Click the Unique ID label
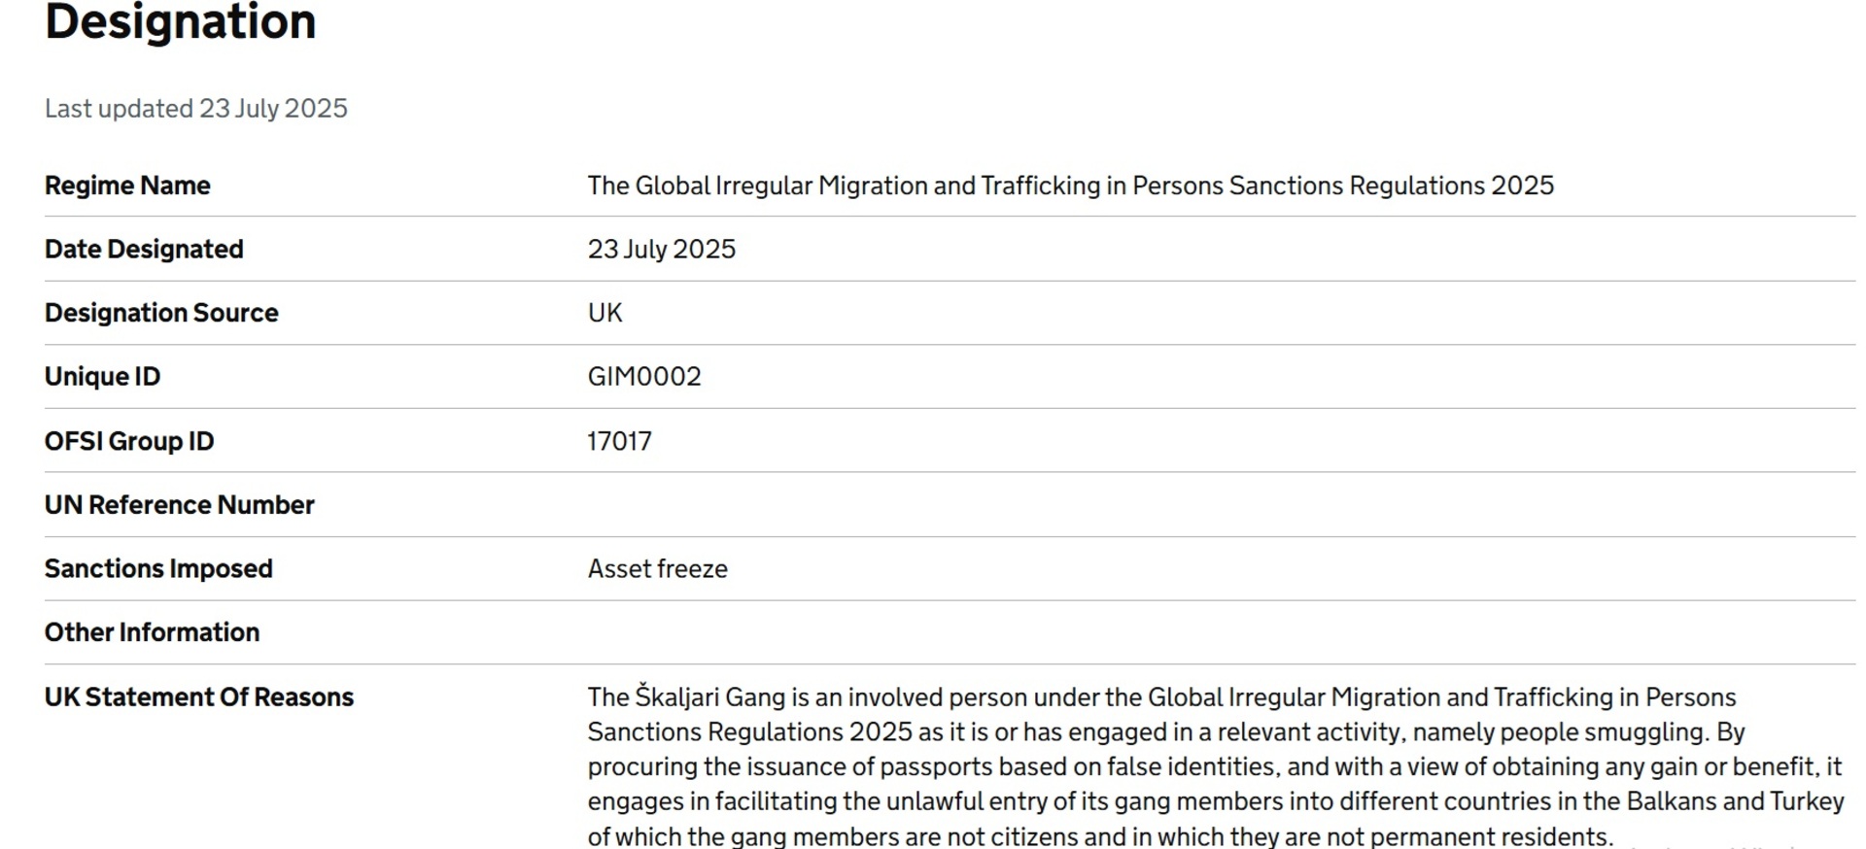The width and height of the screenshot is (1866, 849). point(102,377)
